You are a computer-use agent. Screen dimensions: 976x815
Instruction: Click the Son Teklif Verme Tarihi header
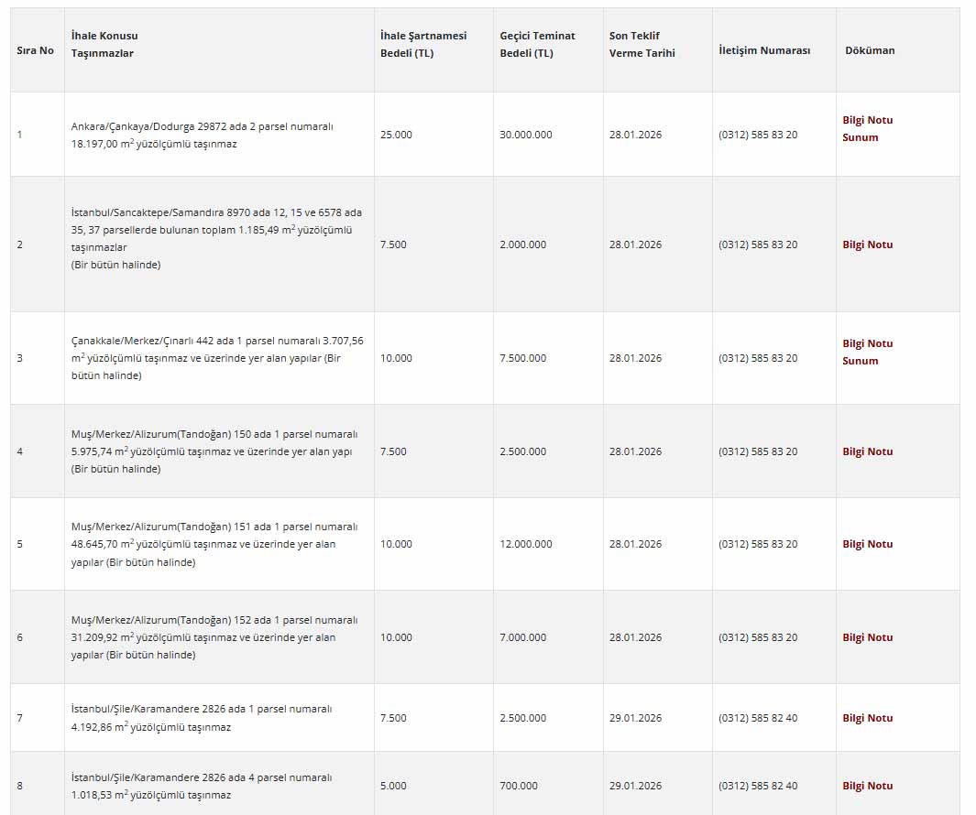pos(642,44)
